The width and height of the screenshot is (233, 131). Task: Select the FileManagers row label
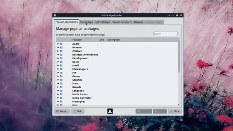tap(80, 69)
